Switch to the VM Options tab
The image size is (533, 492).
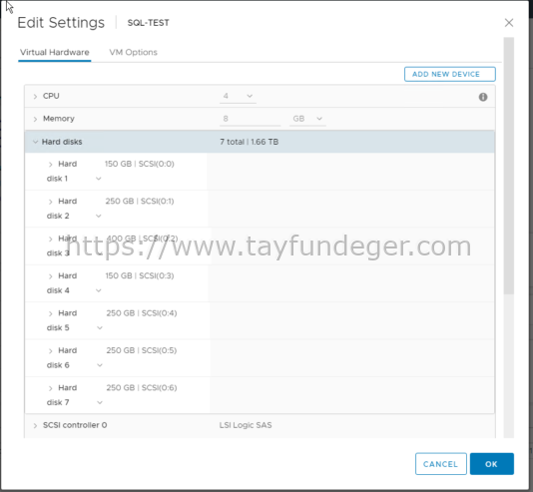pos(133,52)
